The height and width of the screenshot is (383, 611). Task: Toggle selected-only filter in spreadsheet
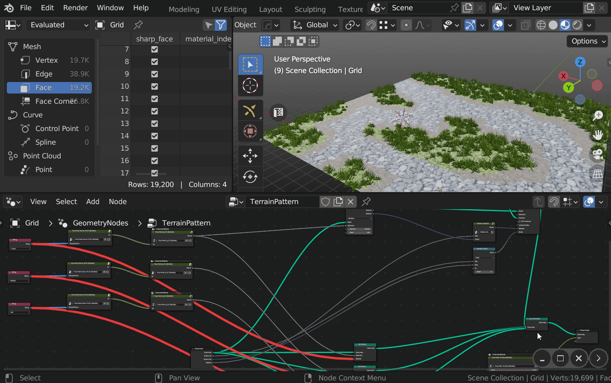point(208,25)
